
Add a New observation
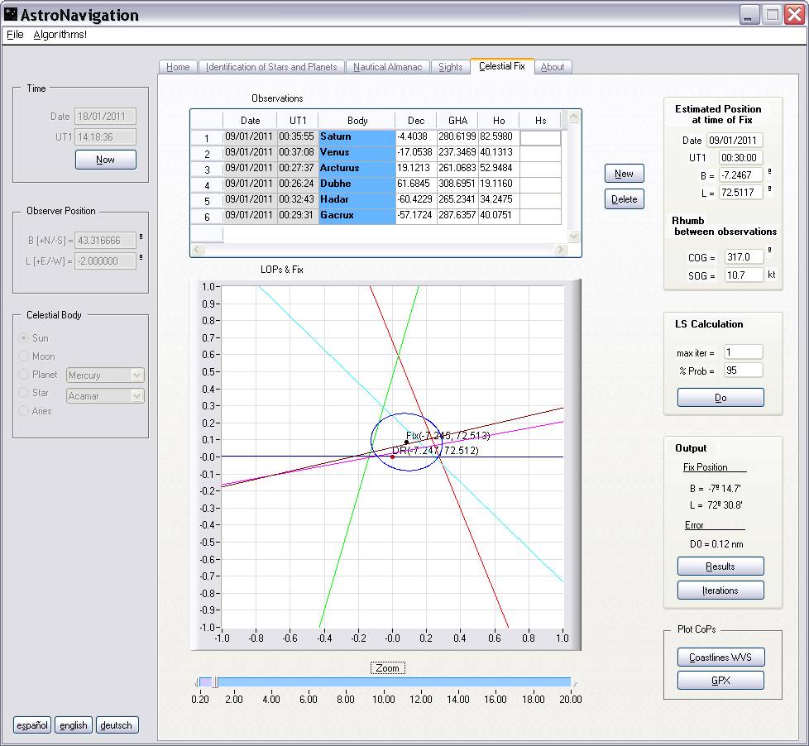click(x=624, y=174)
